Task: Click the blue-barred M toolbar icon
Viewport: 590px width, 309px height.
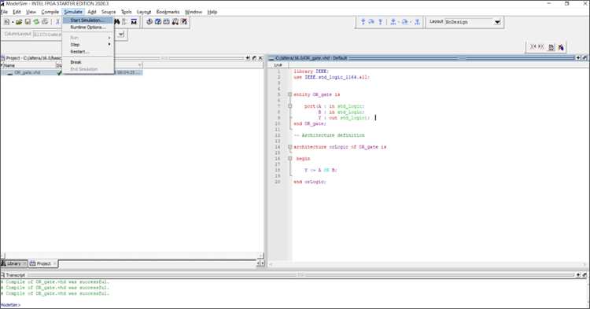Action: coord(134,22)
